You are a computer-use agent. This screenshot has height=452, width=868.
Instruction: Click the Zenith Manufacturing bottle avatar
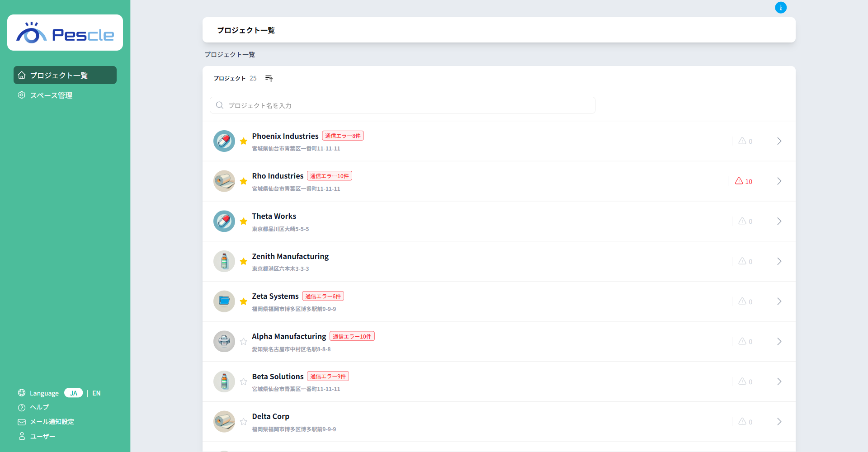click(224, 261)
